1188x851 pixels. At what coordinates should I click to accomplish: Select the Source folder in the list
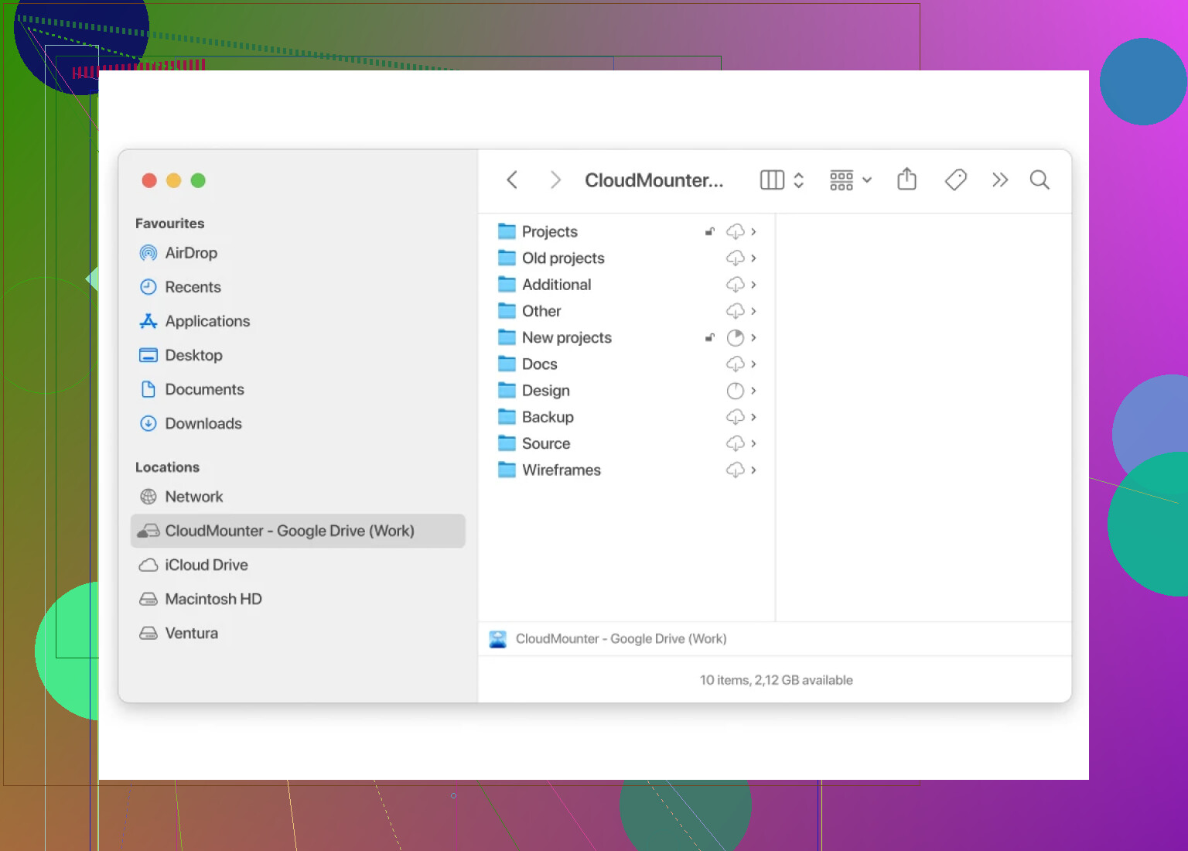[545, 443]
